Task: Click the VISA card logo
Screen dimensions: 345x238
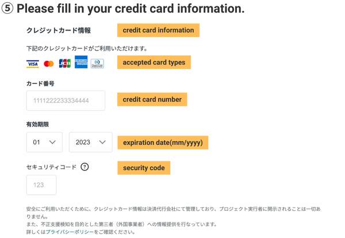Action: (x=32, y=64)
